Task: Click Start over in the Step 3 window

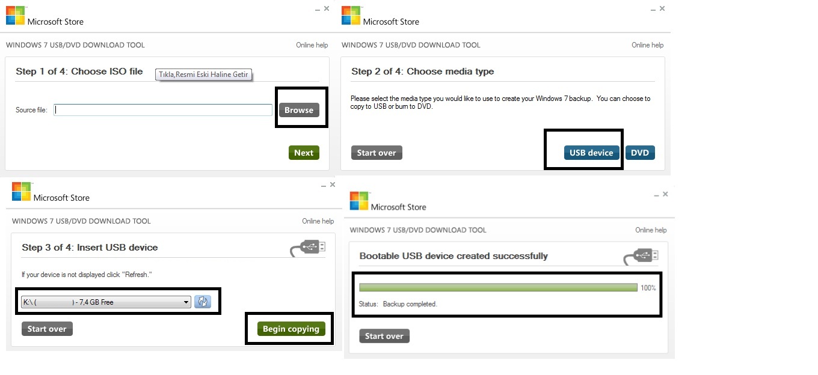Action: [47, 329]
